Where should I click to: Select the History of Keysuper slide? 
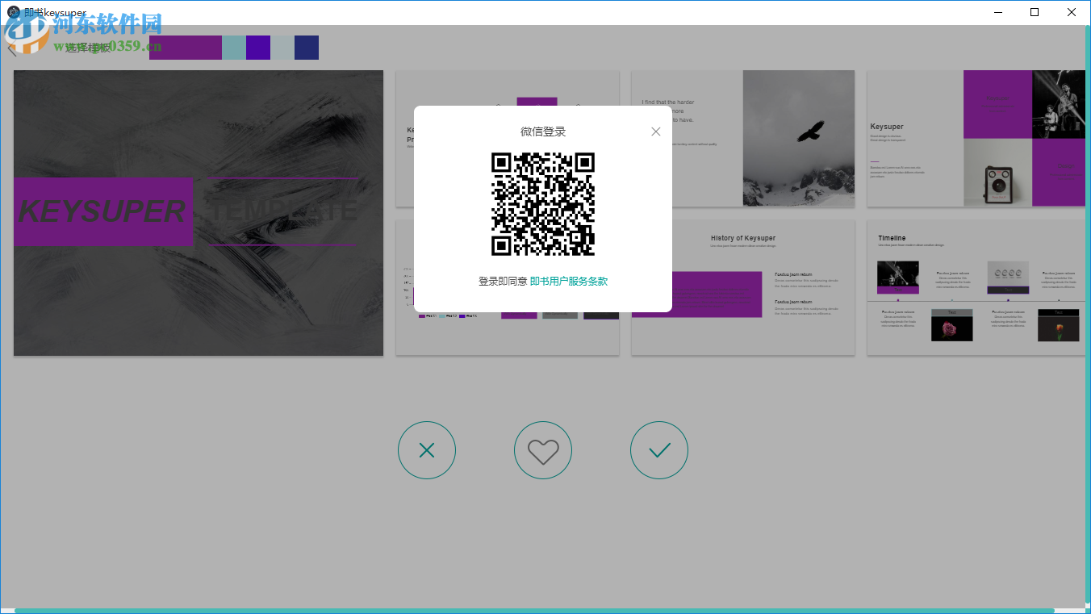click(x=743, y=288)
